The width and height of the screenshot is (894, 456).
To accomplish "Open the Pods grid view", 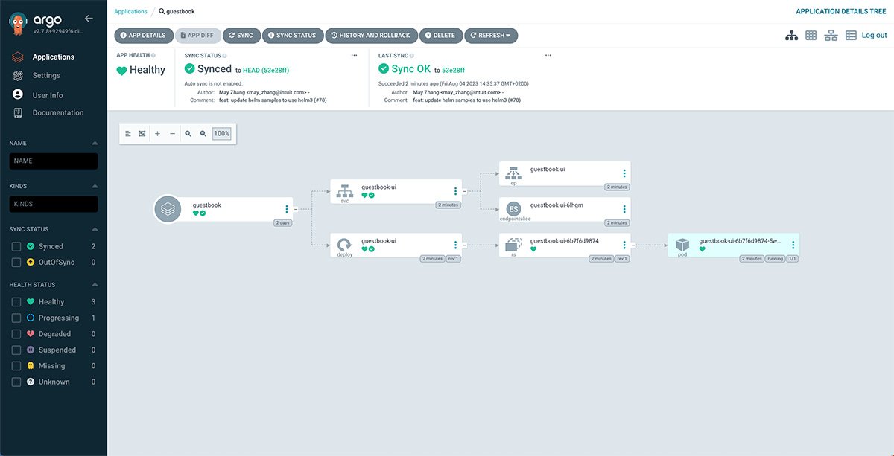I will 811,35.
